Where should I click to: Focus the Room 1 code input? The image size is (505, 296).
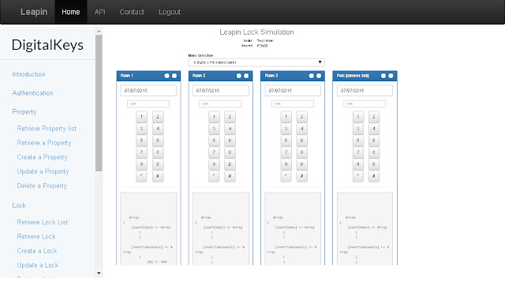(148, 103)
